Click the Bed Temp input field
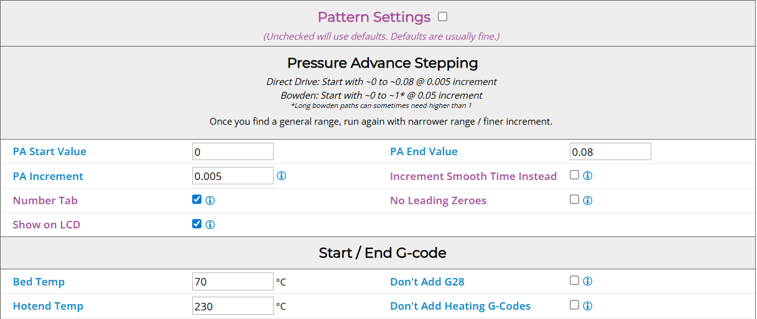The width and height of the screenshot is (757, 319). [233, 282]
